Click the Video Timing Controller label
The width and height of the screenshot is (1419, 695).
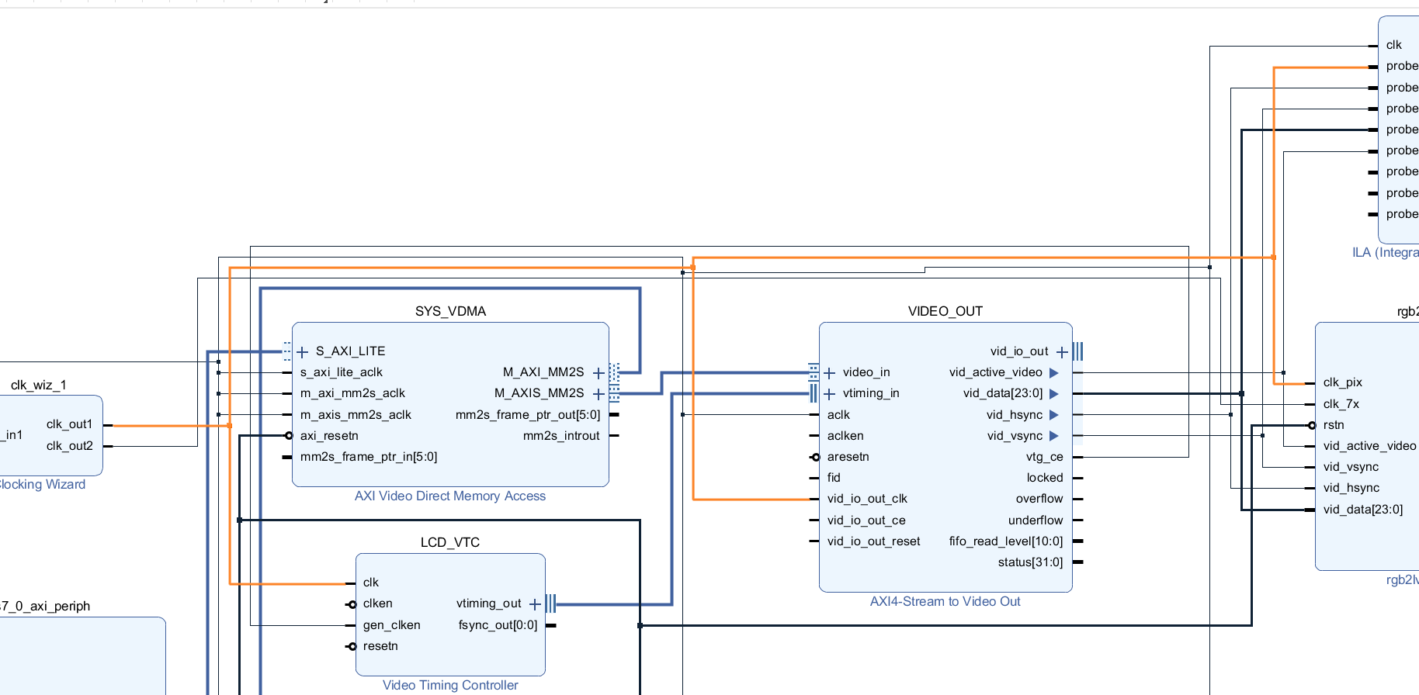click(x=450, y=686)
